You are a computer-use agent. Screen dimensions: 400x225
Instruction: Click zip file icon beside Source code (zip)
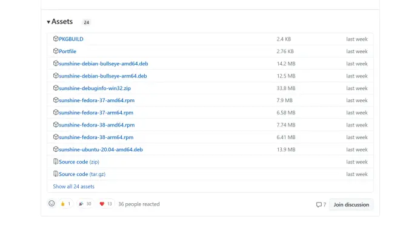click(56, 161)
